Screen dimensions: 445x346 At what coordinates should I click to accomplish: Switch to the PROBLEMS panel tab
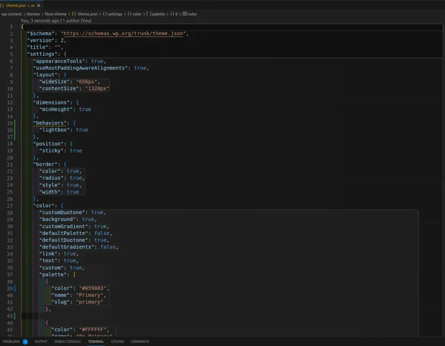point(11,342)
